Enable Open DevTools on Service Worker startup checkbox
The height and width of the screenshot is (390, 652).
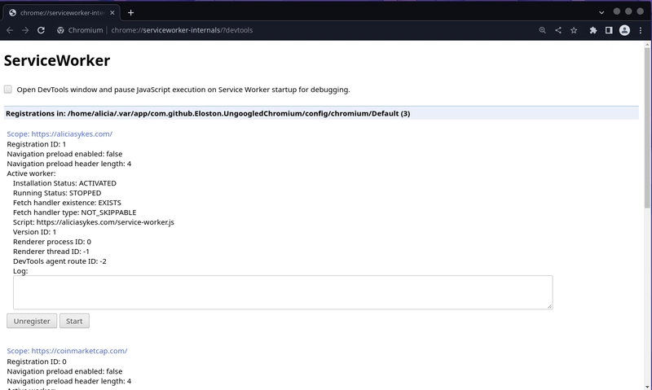[8, 90]
